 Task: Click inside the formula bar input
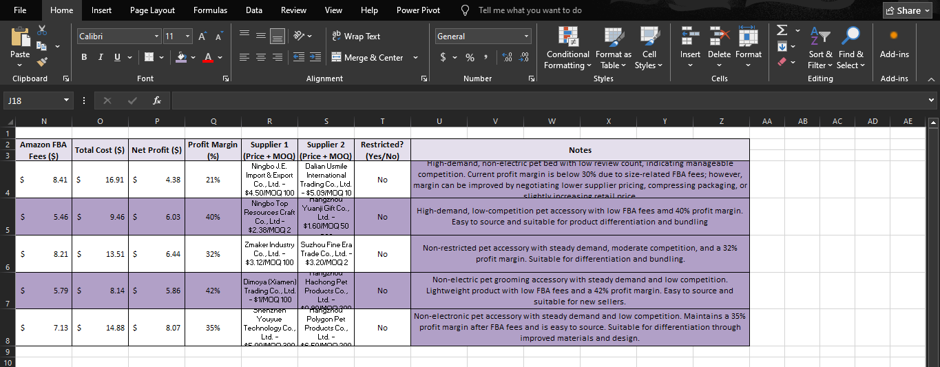coord(548,101)
